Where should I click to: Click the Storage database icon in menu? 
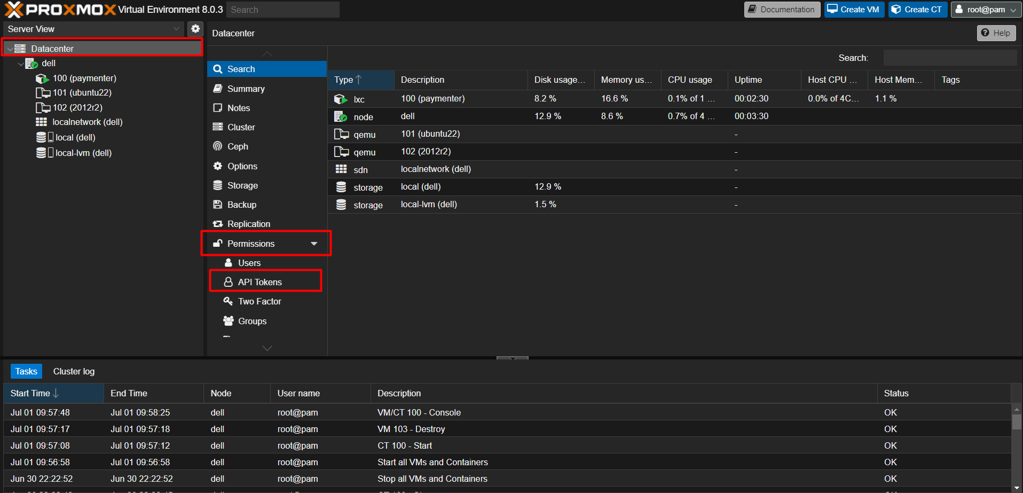217,185
